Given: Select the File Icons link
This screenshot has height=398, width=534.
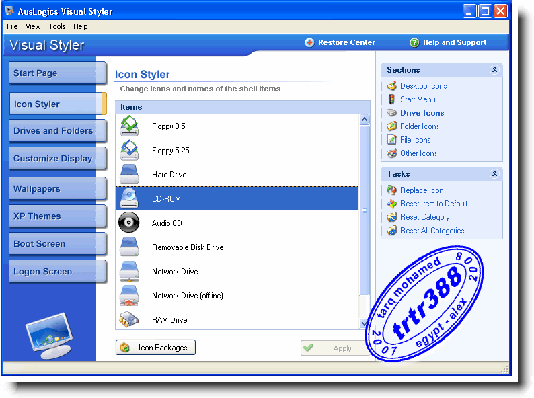Looking at the screenshot, I should 415,140.
